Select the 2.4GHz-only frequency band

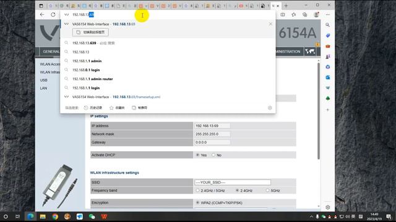pyautogui.click(x=237, y=191)
